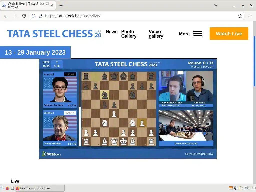Click go.chess.com/tatasteel23 text
256x192 pixels.
point(199,154)
